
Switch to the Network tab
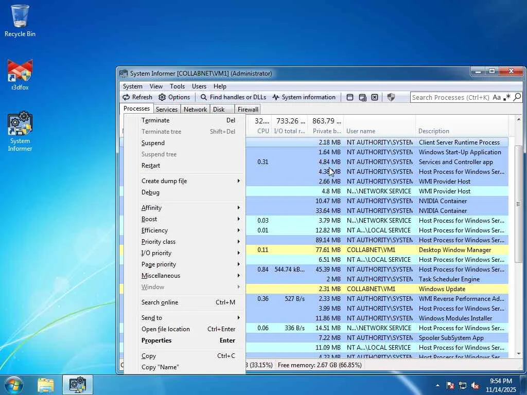point(195,109)
